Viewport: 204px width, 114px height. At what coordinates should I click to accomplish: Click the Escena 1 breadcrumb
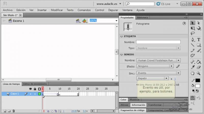coord(18,21)
